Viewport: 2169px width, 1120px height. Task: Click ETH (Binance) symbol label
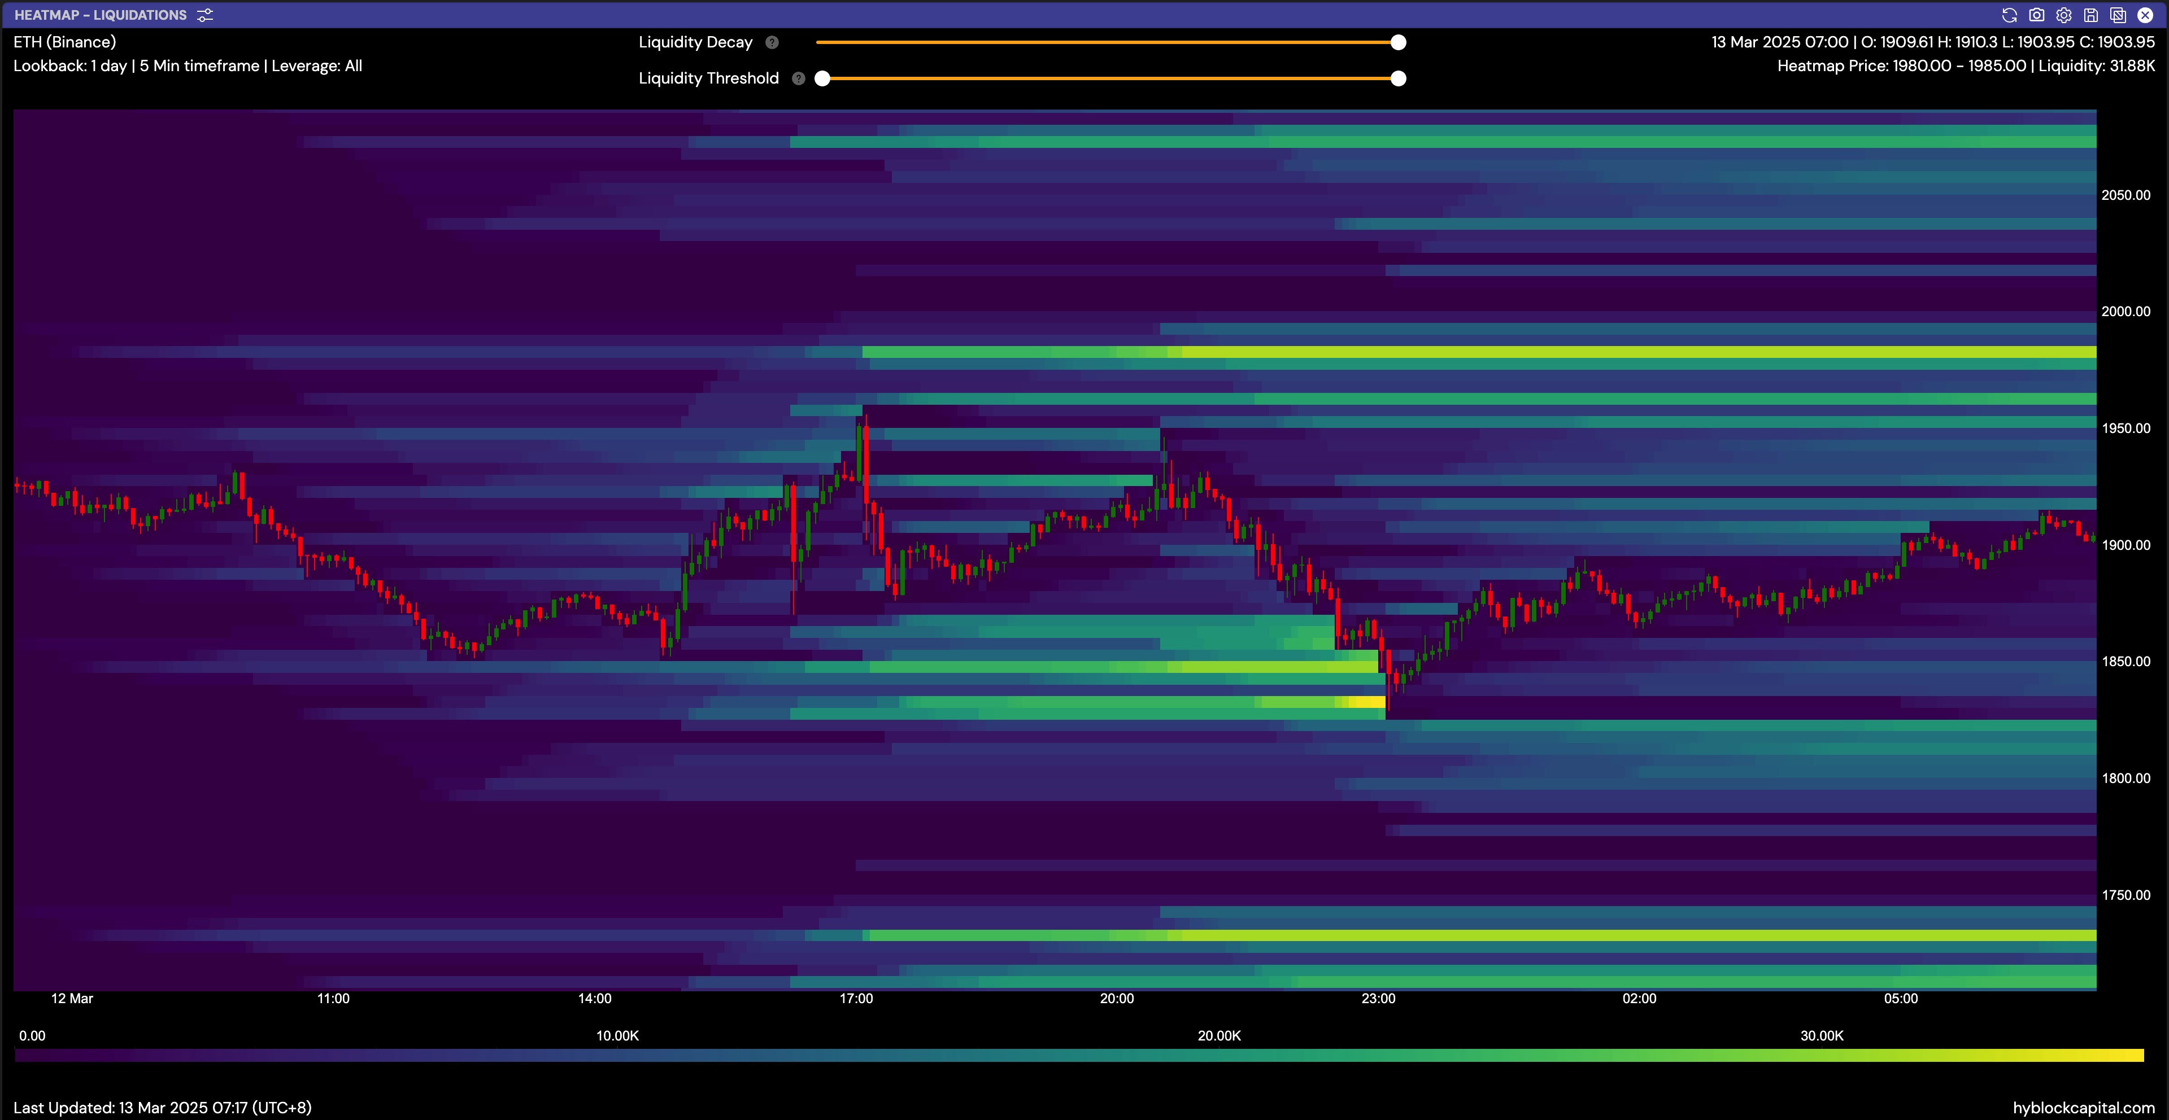point(65,42)
